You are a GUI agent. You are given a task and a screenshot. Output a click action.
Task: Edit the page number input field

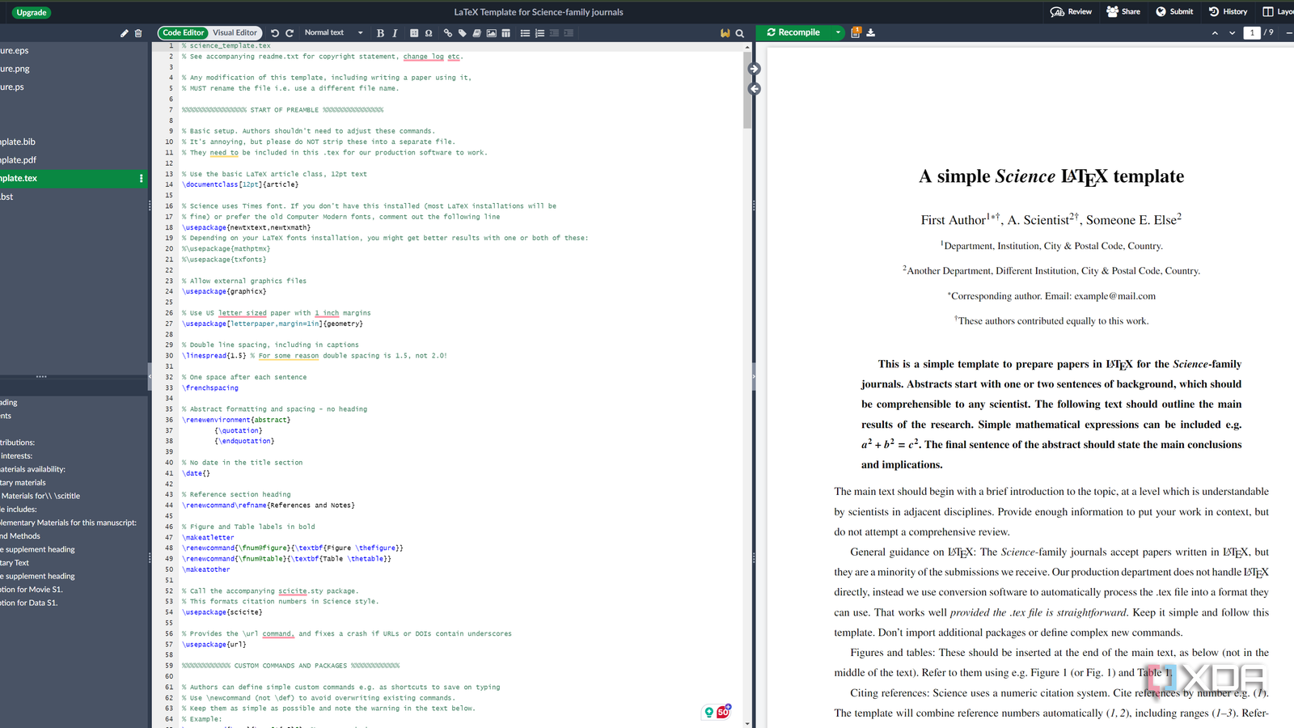tap(1252, 32)
